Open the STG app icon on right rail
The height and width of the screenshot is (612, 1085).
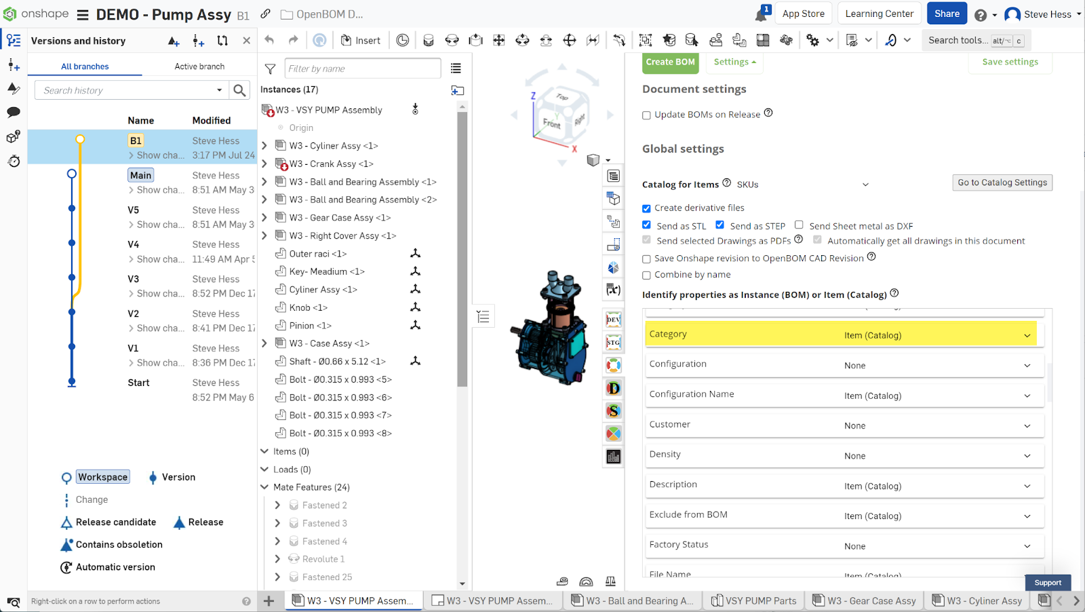(x=614, y=343)
